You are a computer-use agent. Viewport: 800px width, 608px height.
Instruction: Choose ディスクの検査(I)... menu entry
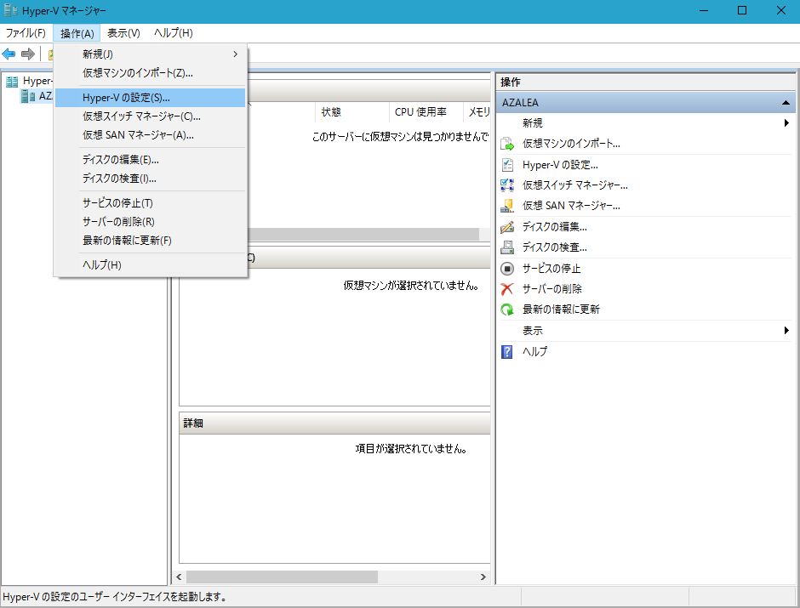click(150, 179)
